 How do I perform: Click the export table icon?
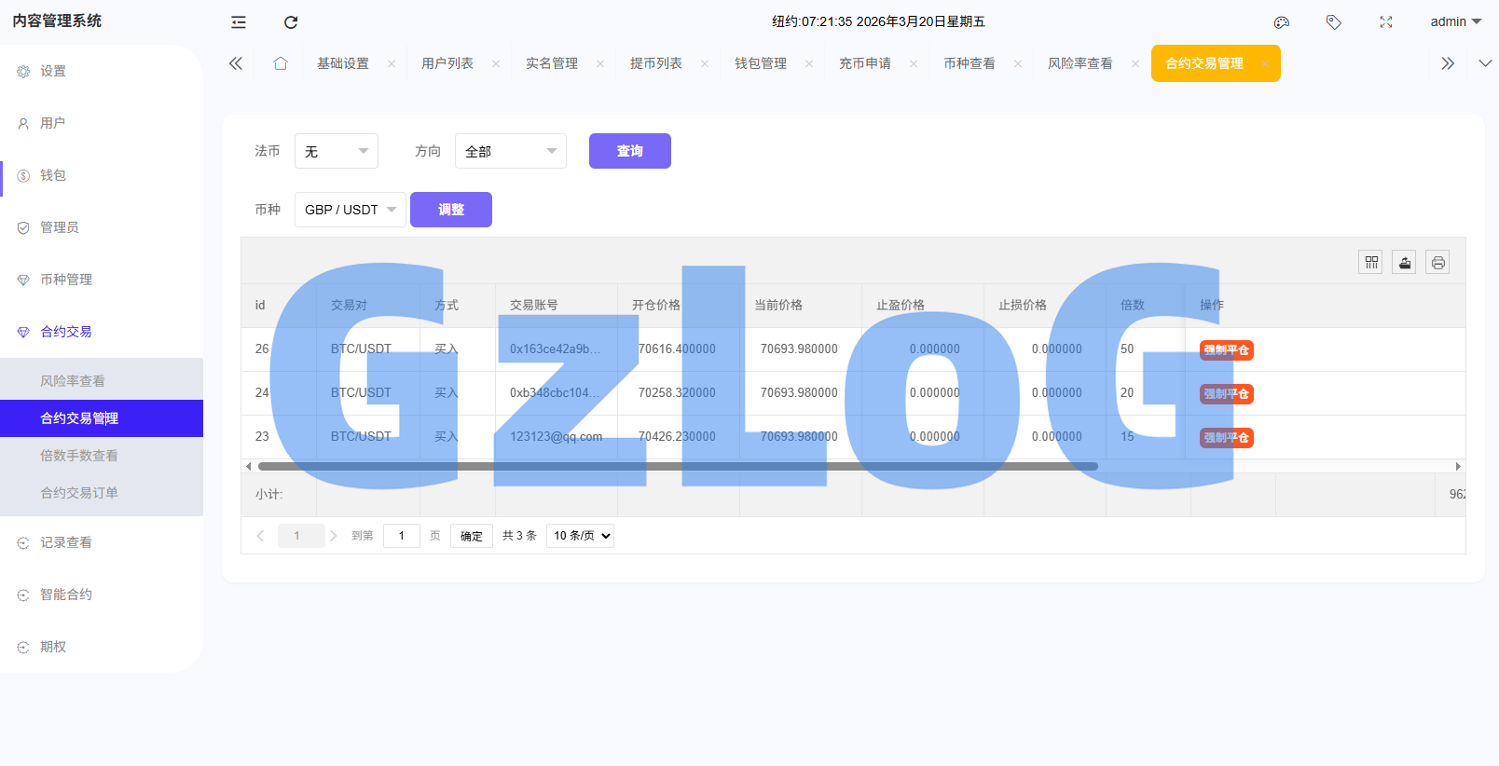[x=1405, y=263]
